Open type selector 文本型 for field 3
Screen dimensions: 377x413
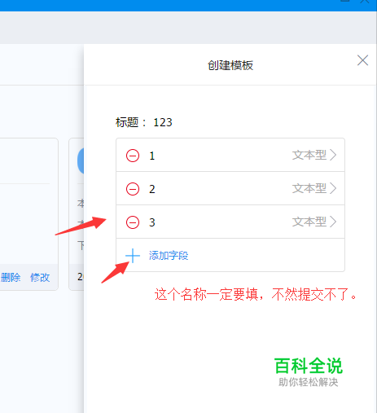tap(314, 222)
